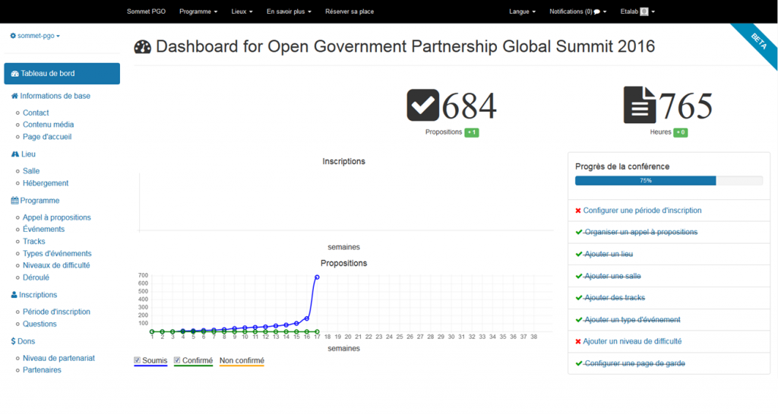778x415 pixels.
Task: Open the Langue dropdown
Action: click(522, 11)
